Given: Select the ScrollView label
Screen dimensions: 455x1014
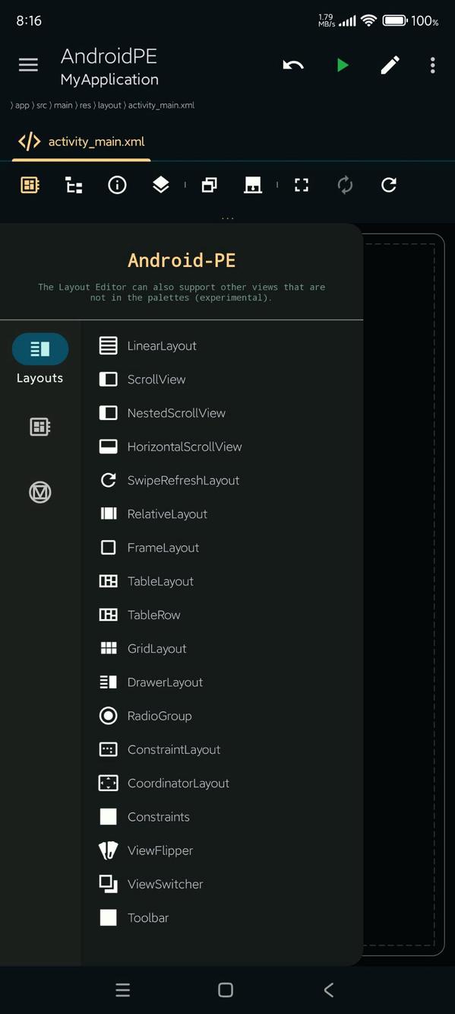Looking at the screenshot, I should 156,379.
